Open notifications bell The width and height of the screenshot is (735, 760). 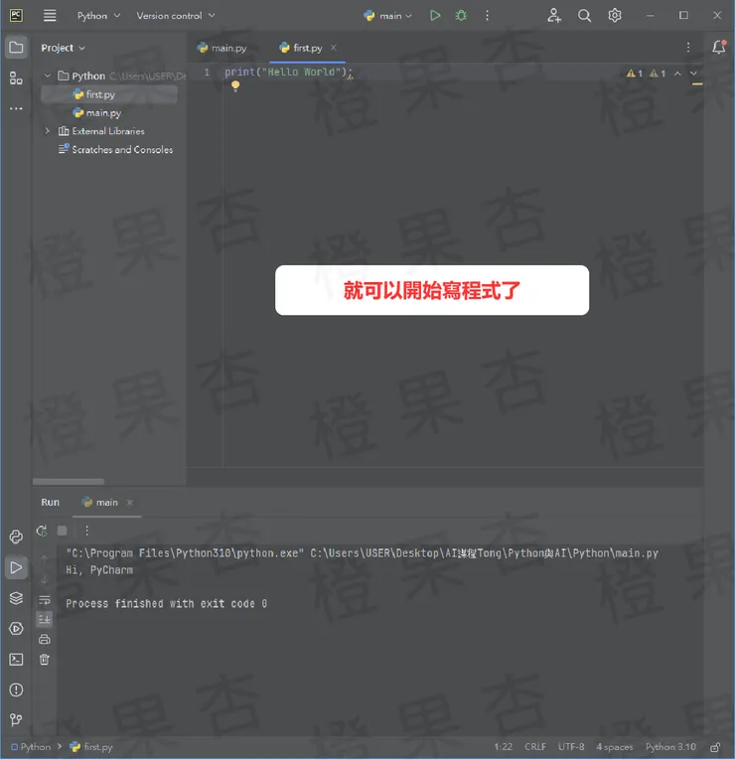coord(718,47)
